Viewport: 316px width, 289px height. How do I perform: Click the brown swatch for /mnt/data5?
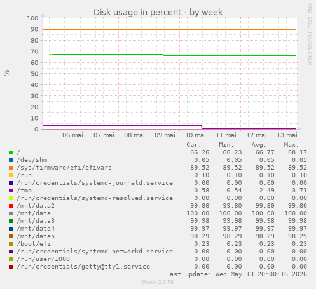click(11, 236)
